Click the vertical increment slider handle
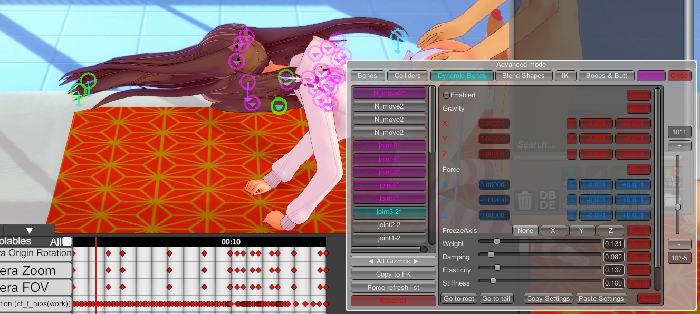Viewport: 700px width, 314px height. coord(678,207)
